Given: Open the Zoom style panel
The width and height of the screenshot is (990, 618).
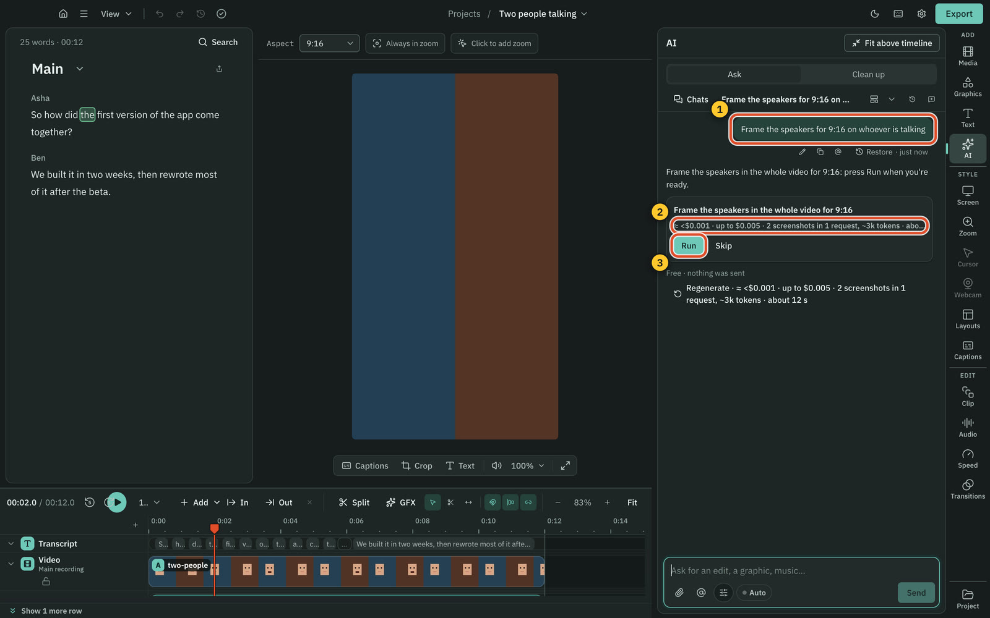Looking at the screenshot, I should (x=968, y=226).
